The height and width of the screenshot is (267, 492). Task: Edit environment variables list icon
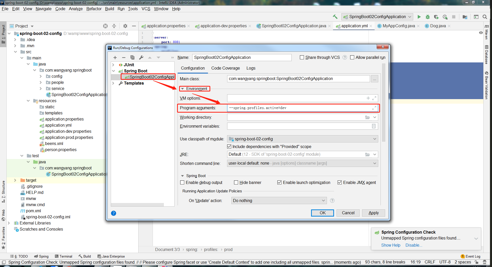pyautogui.click(x=374, y=126)
